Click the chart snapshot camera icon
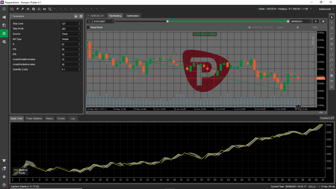The image size is (336, 189). tap(331, 81)
